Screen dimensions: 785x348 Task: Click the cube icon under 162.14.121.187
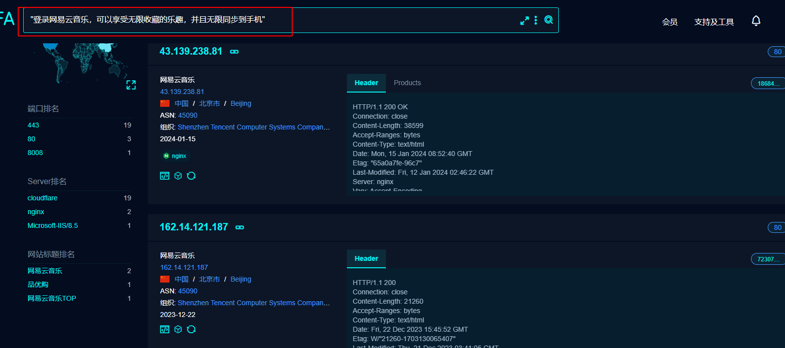pos(178,329)
